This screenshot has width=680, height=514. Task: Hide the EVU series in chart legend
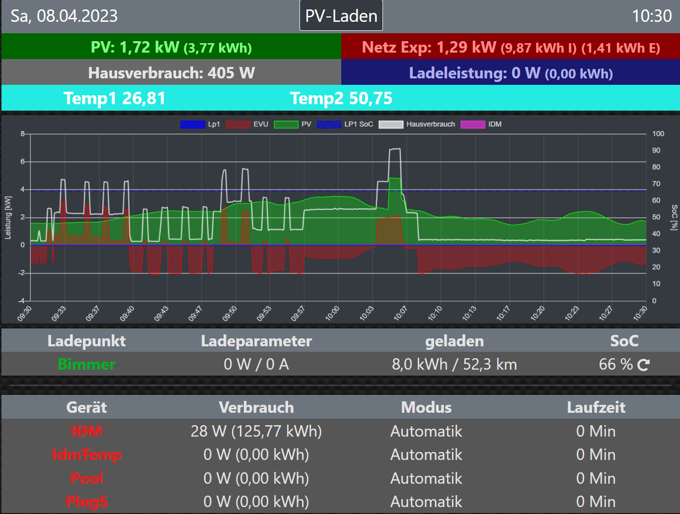click(238, 125)
